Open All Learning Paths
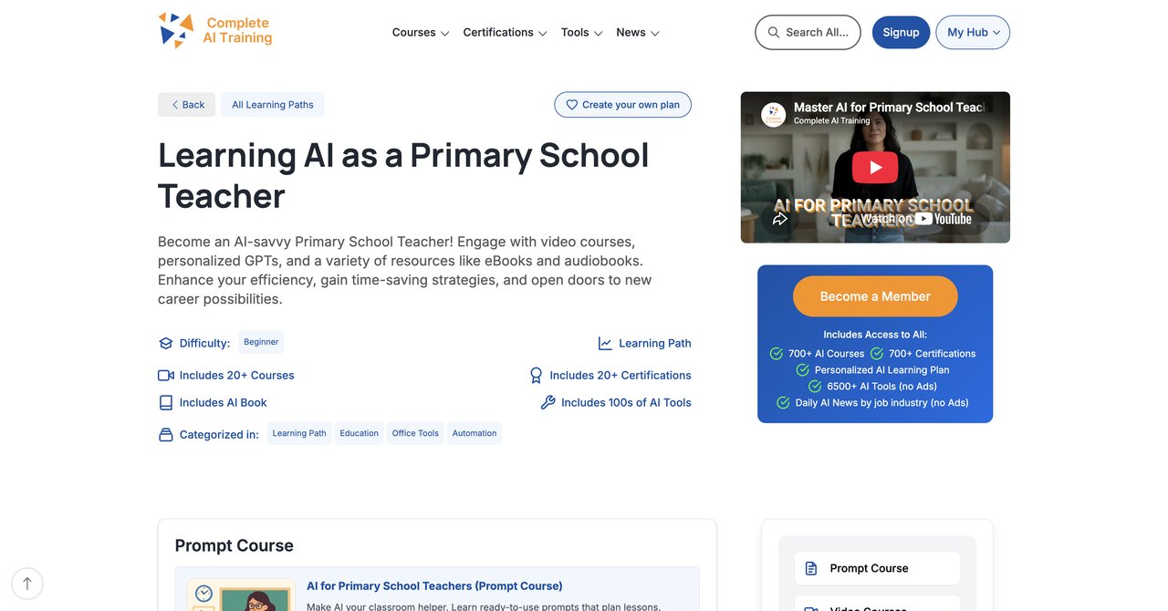Screen dimensions: 1168x611 272,105
